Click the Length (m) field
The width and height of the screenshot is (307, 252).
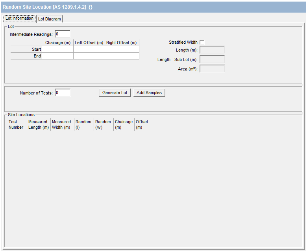(212, 50)
